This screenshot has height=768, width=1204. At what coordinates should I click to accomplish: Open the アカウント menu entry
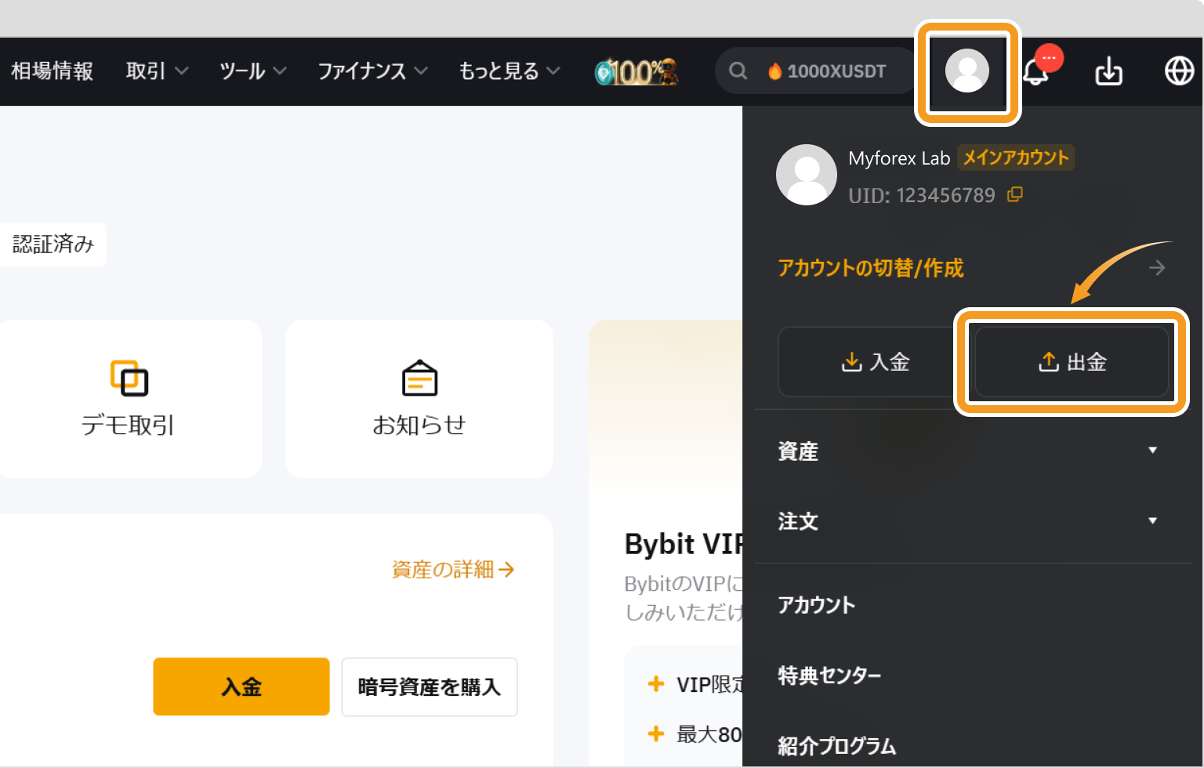[816, 605]
